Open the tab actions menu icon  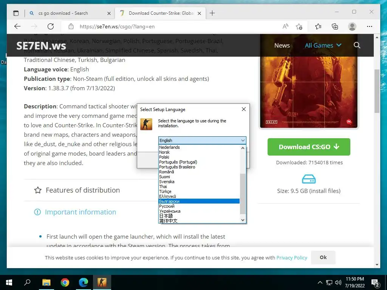(16, 13)
